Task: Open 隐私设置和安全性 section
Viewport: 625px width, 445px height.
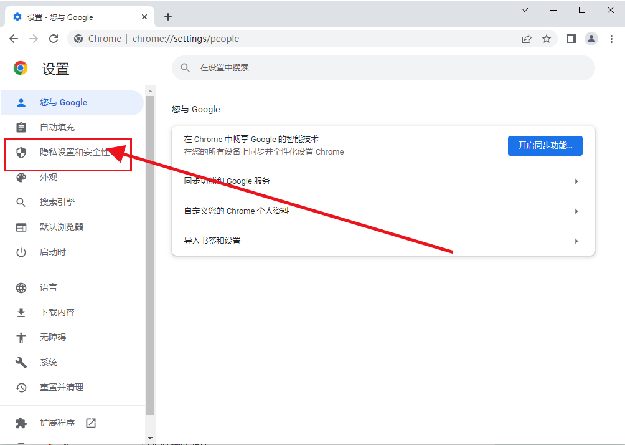Action: click(x=72, y=152)
